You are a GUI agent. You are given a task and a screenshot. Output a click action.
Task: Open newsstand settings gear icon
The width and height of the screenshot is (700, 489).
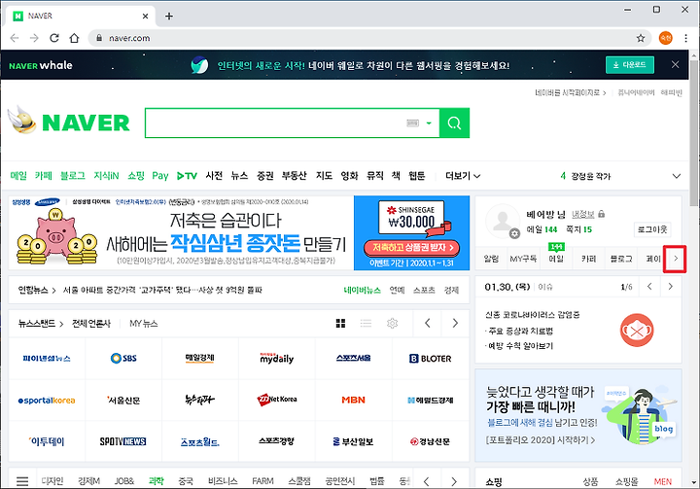pyautogui.click(x=392, y=324)
